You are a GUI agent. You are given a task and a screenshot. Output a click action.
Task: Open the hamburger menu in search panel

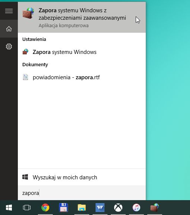pyautogui.click(x=9, y=11)
